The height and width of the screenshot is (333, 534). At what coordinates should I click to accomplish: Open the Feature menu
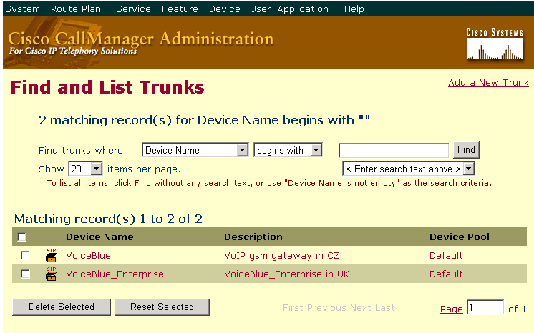click(180, 9)
